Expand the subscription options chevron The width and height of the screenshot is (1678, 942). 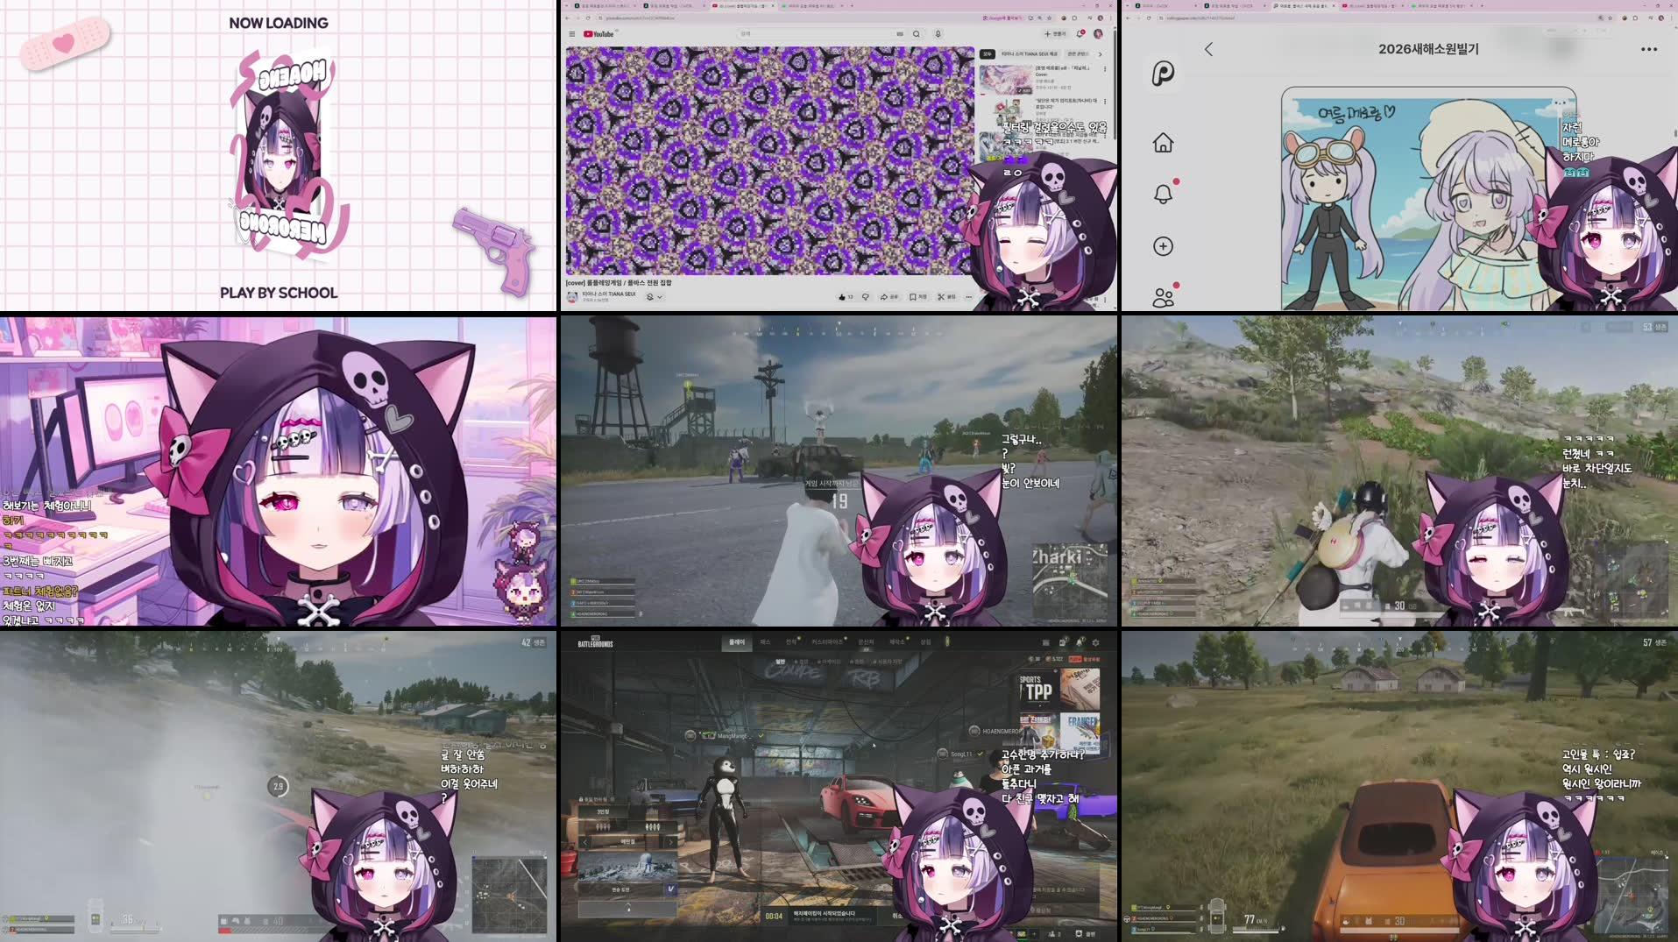tap(661, 296)
